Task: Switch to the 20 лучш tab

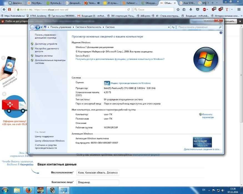Action: click(111, 3)
